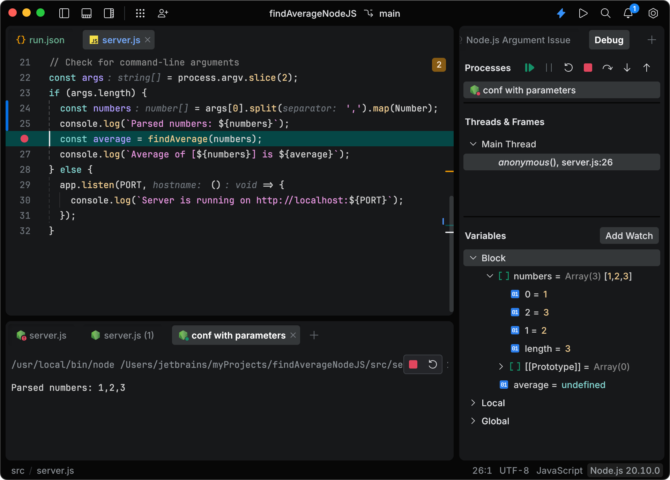This screenshot has width=670, height=480.
Task: Stop the debug process with red square
Action: click(x=588, y=68)
